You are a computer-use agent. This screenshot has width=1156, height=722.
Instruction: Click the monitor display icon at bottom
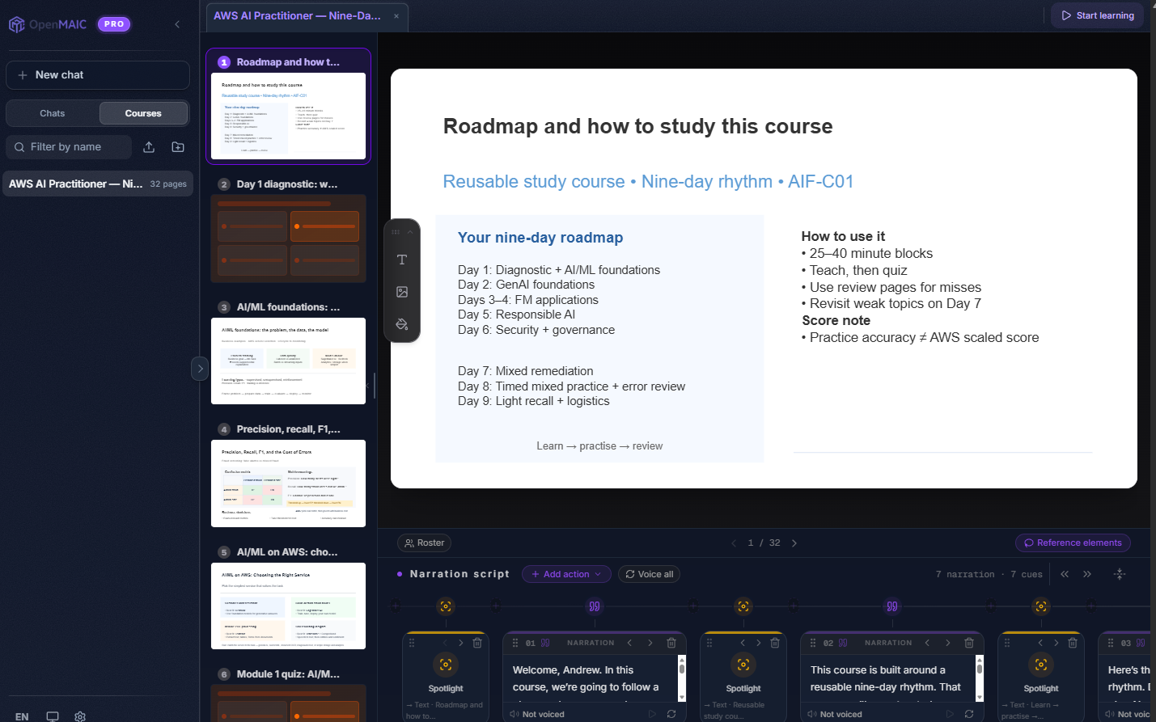pos(53,716)
